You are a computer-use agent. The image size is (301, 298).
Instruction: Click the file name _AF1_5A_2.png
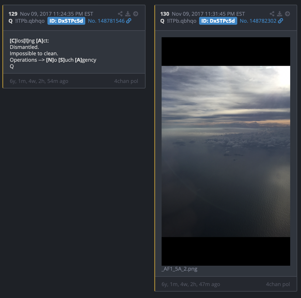[x=180, y=269]
